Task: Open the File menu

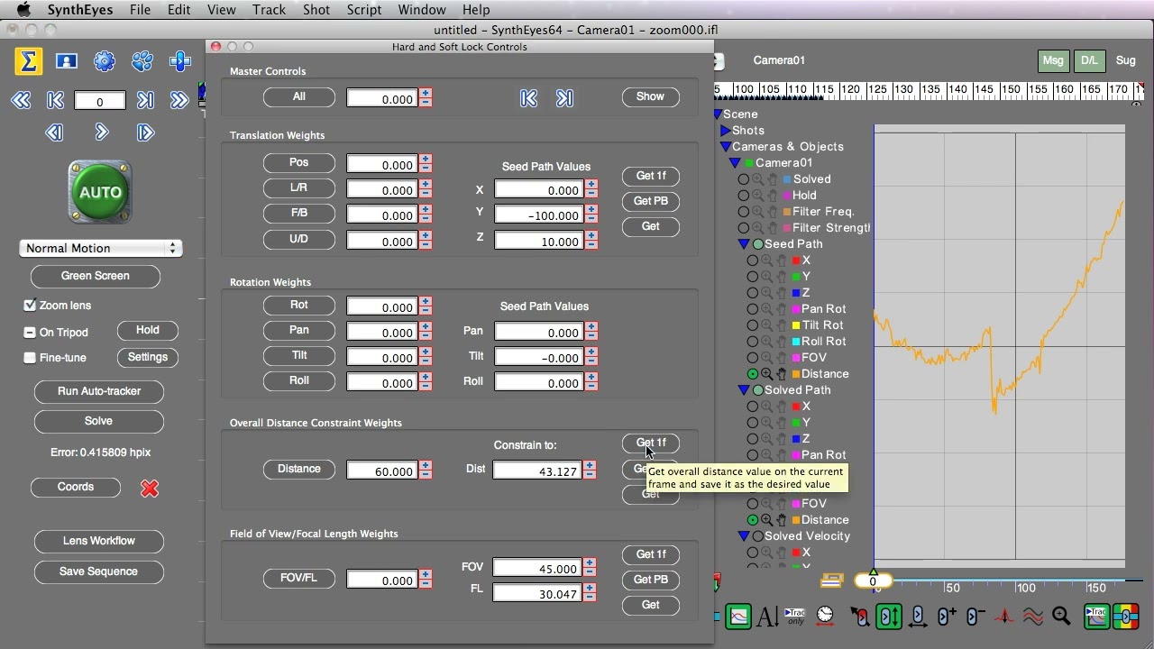Action: (140, 10)
